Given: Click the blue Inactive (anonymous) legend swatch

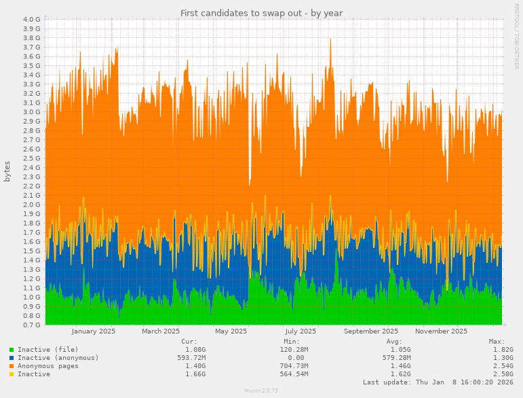Looking at the screenshot, I should coord(12,358).
